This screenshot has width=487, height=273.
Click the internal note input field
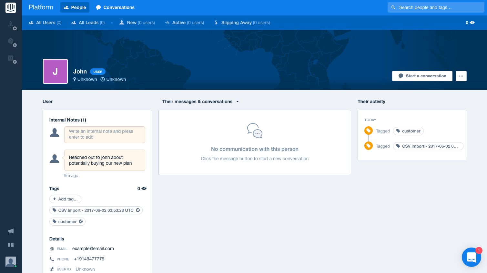(105, 134)
